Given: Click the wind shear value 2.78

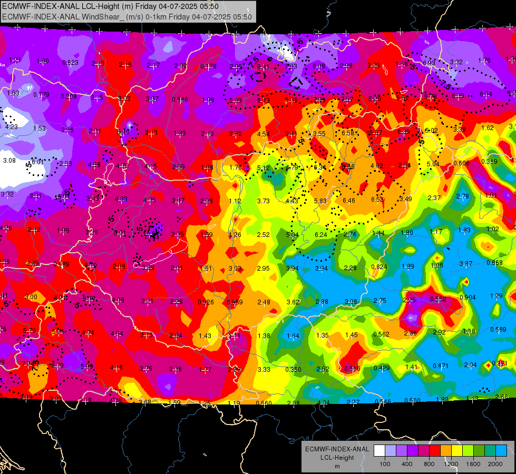Looking at the screenshot, I should [x=462, y=196].
